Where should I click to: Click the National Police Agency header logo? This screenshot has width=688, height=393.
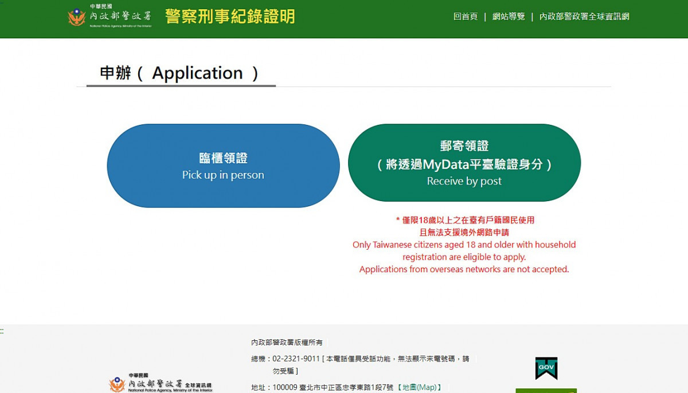[110, 16]
